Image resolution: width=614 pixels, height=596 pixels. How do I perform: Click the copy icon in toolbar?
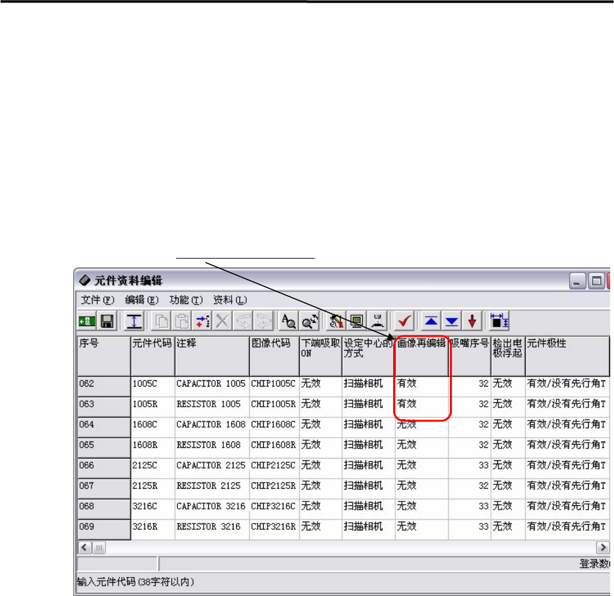tap(161, 321)
